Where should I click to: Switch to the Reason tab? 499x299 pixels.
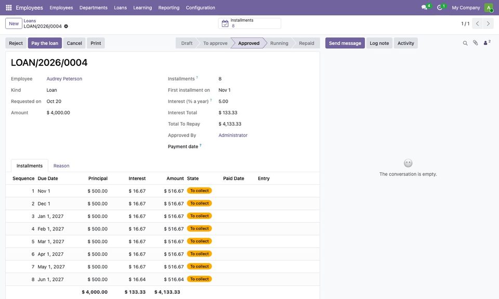tap(61, 166)
